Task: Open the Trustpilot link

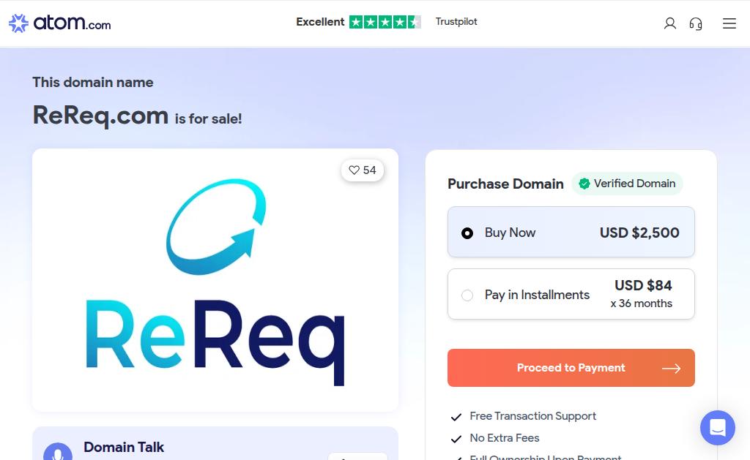Action: pos(456,21)
